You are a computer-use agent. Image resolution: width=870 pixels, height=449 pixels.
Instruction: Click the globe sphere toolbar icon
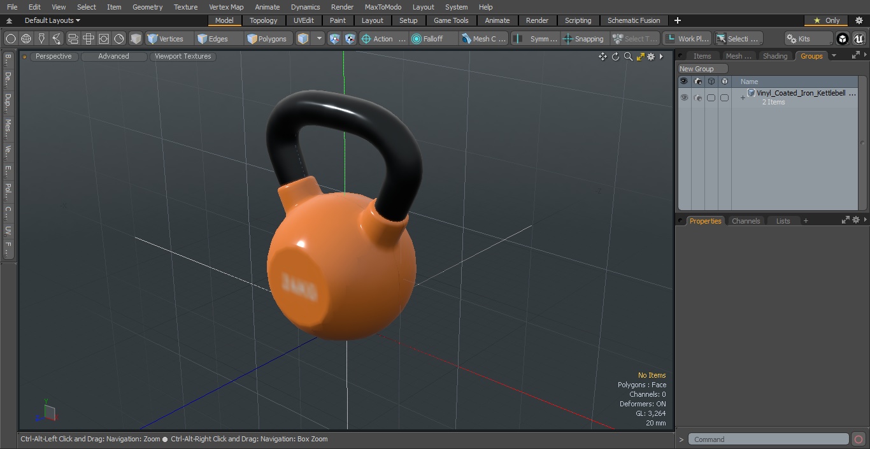[26, 39]
